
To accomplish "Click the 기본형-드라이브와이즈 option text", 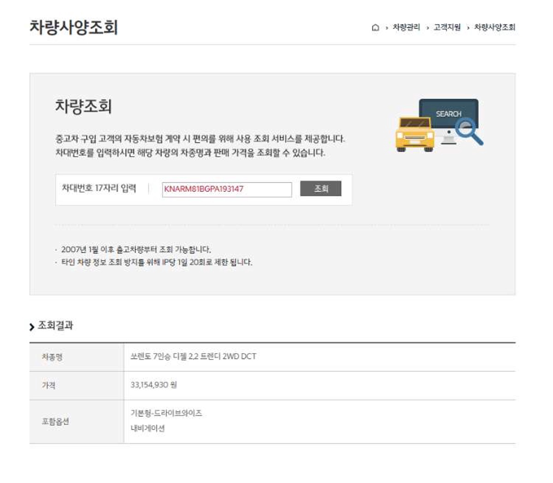I will pos(166,413).
